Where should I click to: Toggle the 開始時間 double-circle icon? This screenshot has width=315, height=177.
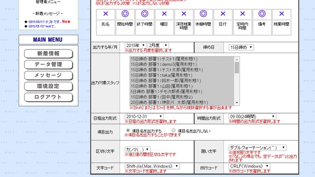pos(125,14)
